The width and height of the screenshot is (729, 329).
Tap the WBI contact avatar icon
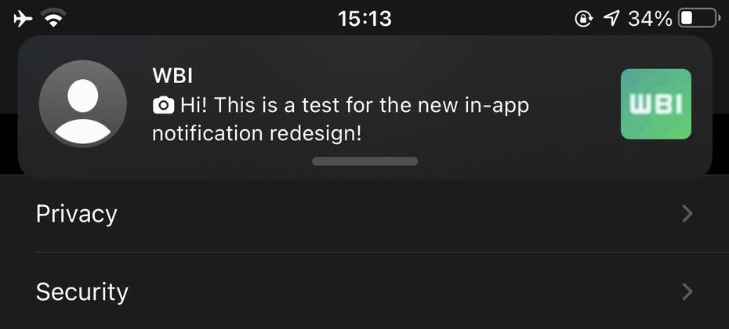pyautogui.click(x=83, y=103)
